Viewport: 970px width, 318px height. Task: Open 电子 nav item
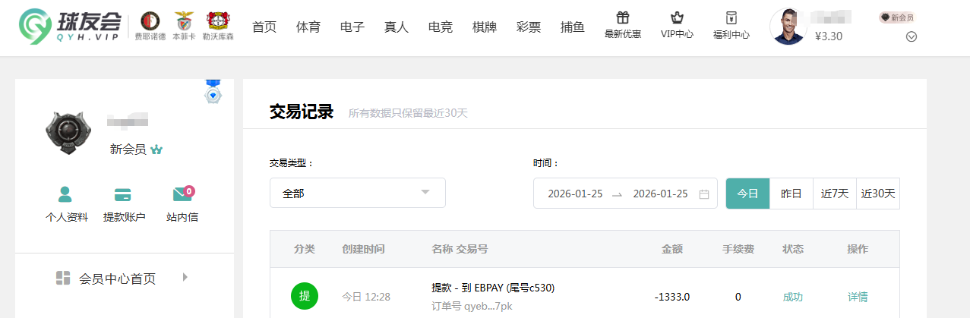click(x=352, y=27)
